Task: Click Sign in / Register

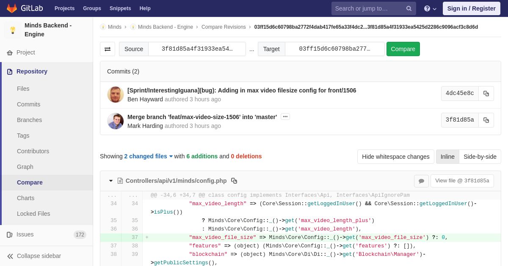Action: [x=471, y=8]
